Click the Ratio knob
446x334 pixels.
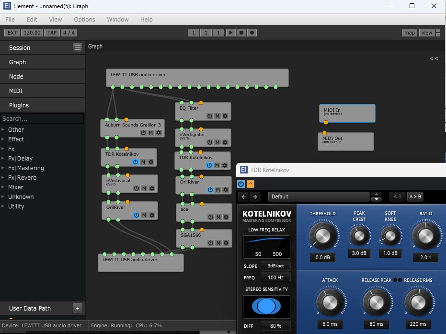point(426,236)
